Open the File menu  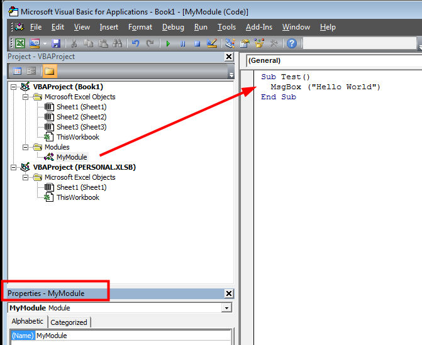36,27
